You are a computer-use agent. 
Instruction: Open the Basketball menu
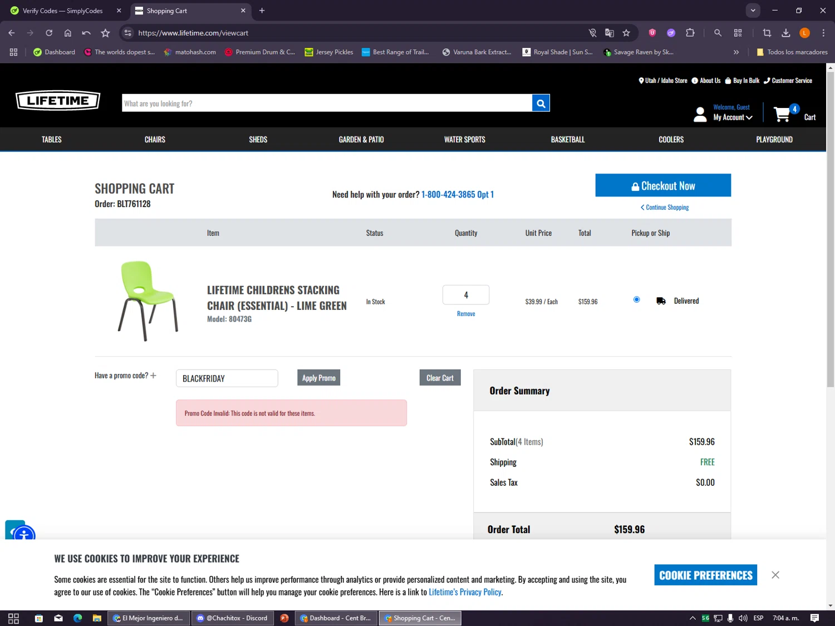[x=568, y=140]
